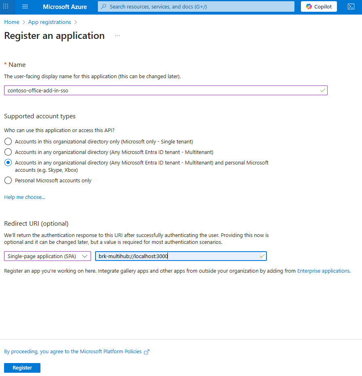Select any organizational directory Multitenant option
Screen dimensions: 362x376
click(x=8, y=152)
